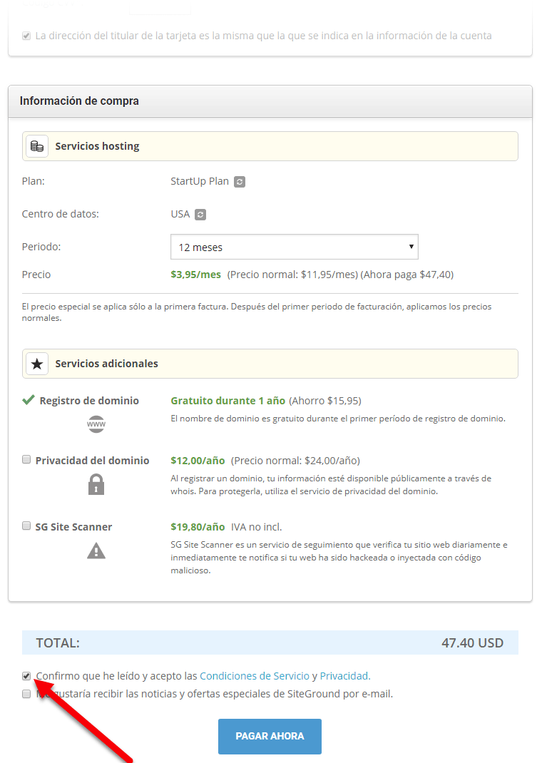
Task: Click the StartUp Plan label
Action: [200, 181]
